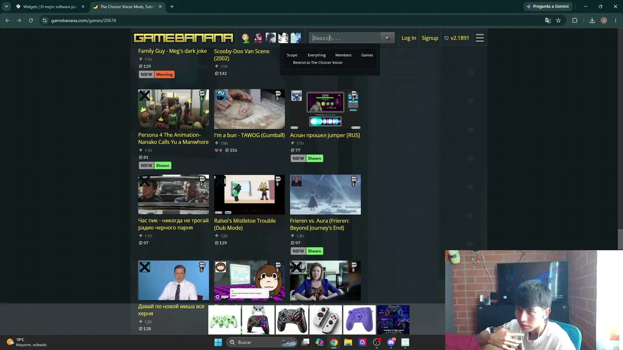
Task: Toggle the Shown NSFW badge under Аслан прошел jumper
Action: (x=314, y=158)
